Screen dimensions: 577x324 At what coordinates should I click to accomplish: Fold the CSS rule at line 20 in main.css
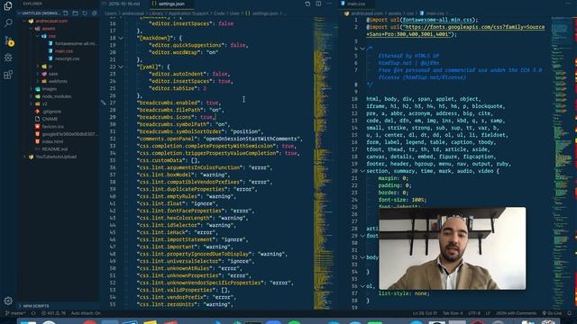(362, 171)
